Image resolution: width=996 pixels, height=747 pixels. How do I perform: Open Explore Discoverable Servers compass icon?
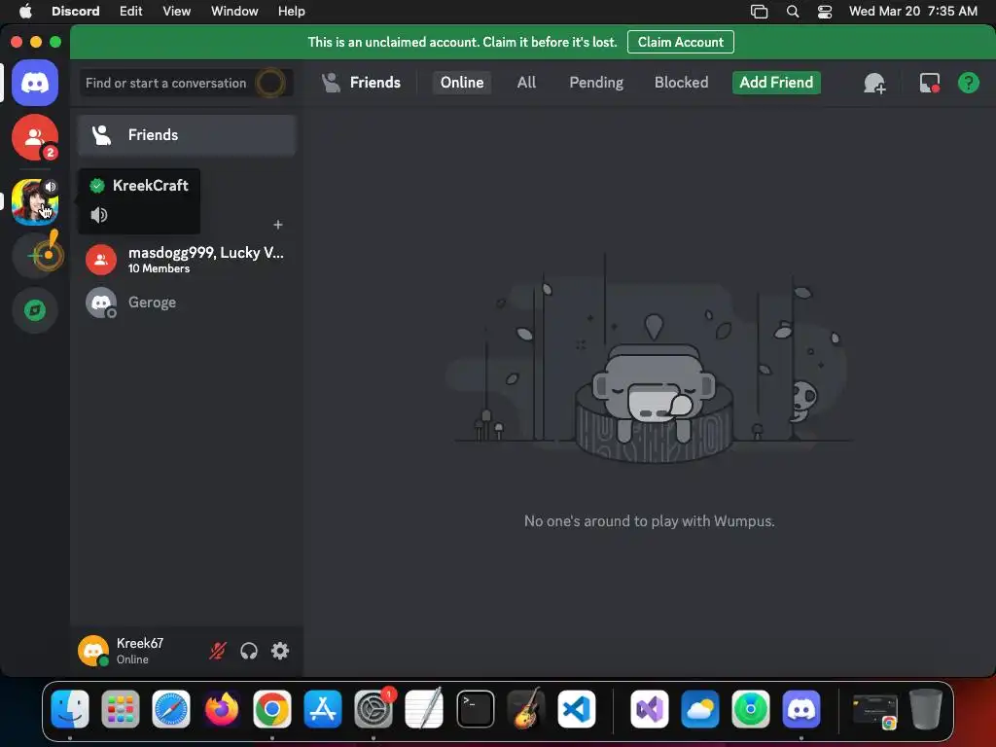click(35, 310)
